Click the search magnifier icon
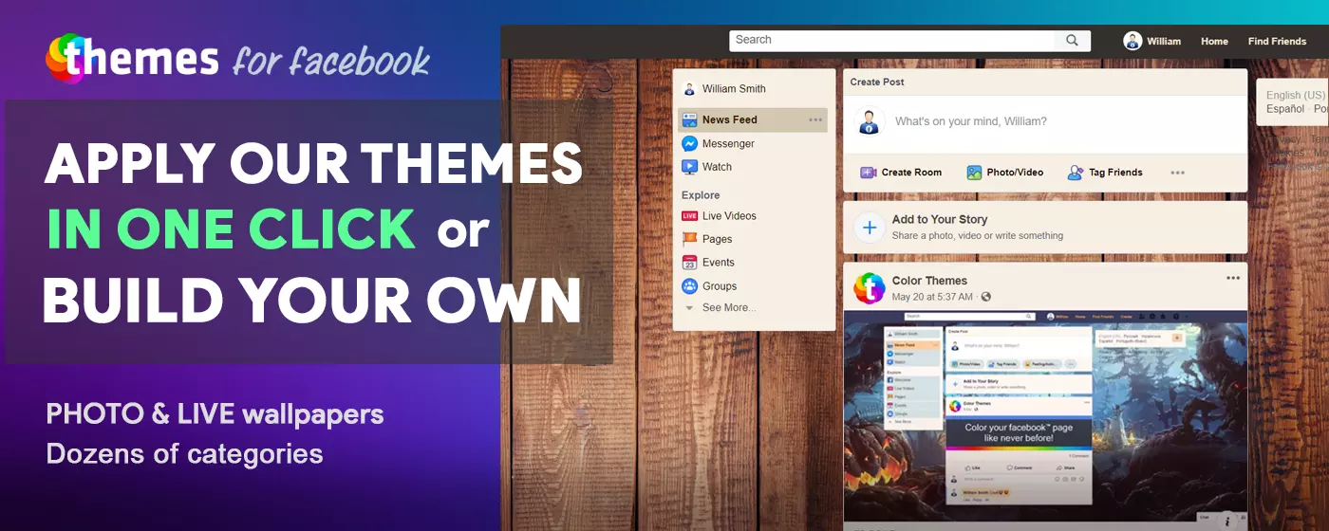The image size is (1329, 531). (1072, 41)
